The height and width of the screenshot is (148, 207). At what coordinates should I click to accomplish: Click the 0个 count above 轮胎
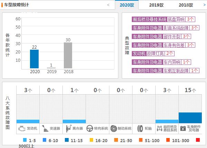144,90
